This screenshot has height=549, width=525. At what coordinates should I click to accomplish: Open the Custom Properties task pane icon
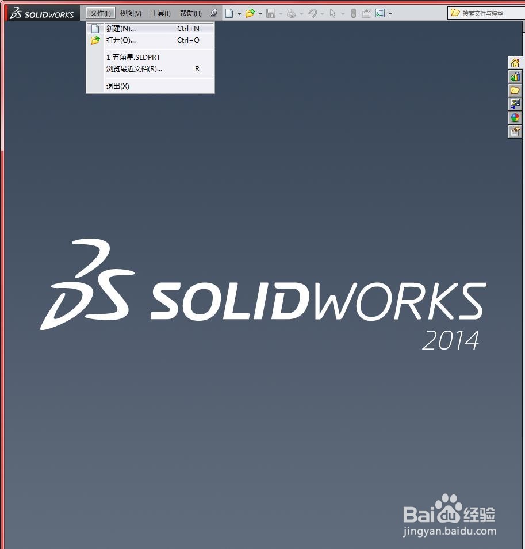pyautogui.click(x=515, y=132)
